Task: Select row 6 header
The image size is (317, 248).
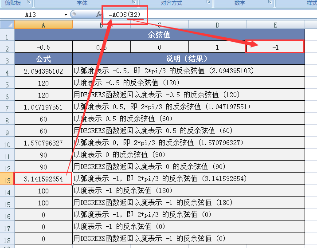Action: tap(7, 94)
